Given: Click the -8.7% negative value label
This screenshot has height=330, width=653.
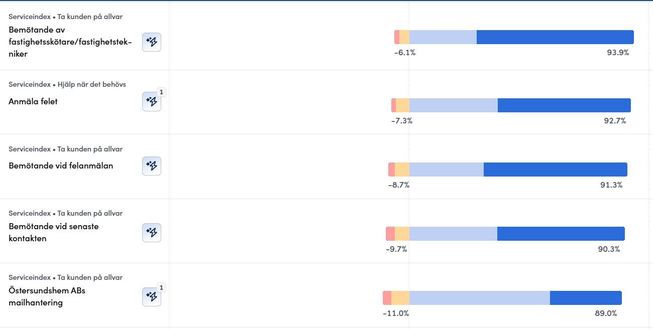Looking at the screenshot, I should pyautogui.click(x=399, y=185).
